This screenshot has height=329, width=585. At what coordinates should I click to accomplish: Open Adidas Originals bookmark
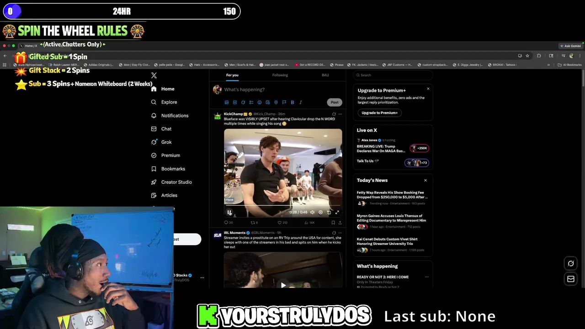pos(98,65)
